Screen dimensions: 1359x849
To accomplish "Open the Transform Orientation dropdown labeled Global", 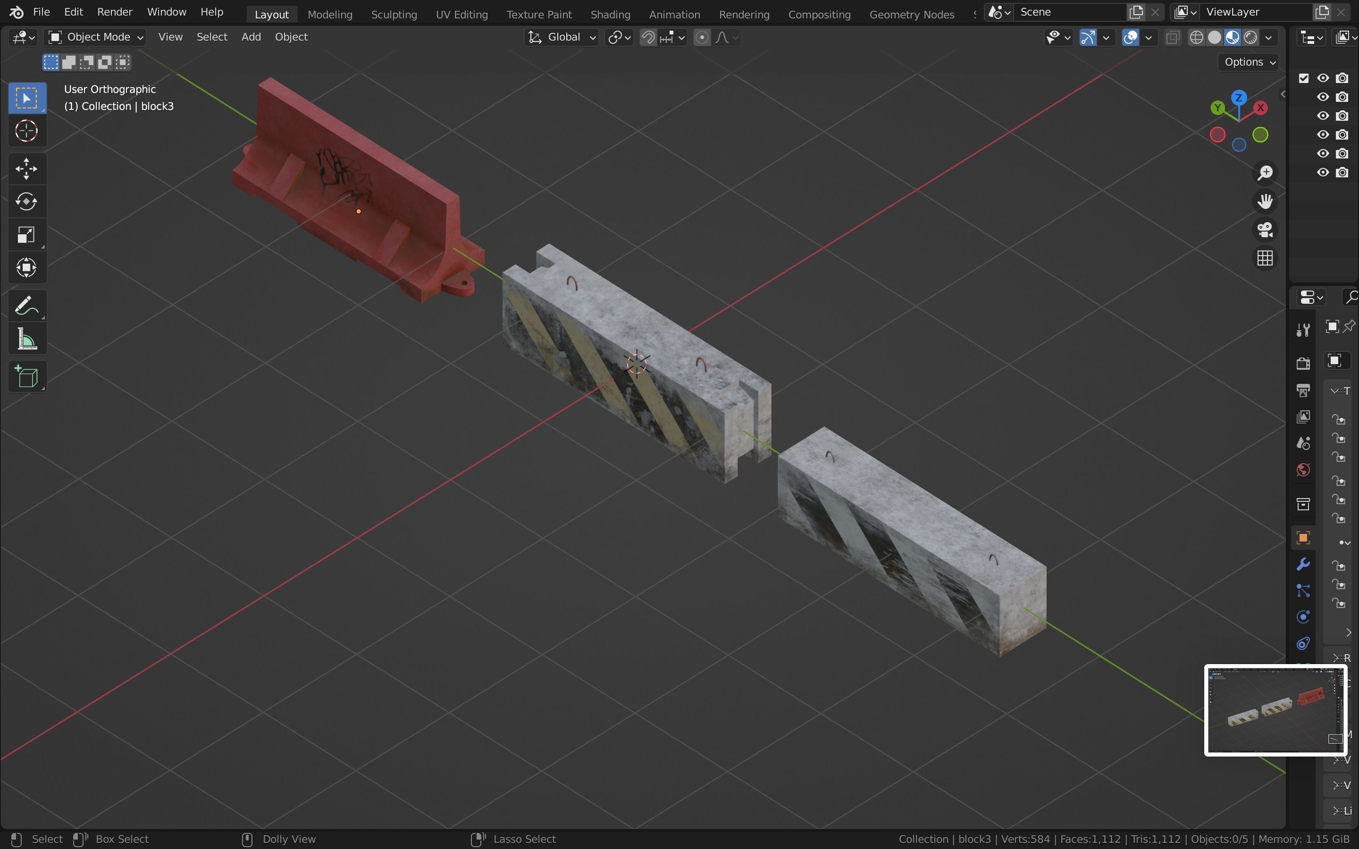I will 562,37.
